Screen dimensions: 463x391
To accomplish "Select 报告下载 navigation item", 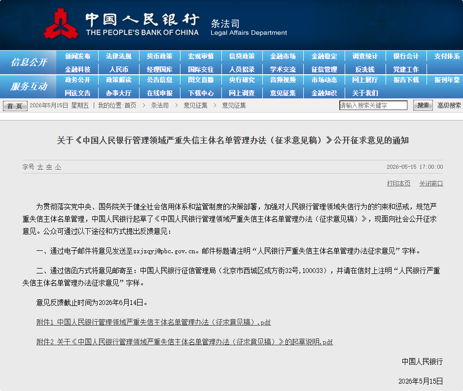I will 406,80.
